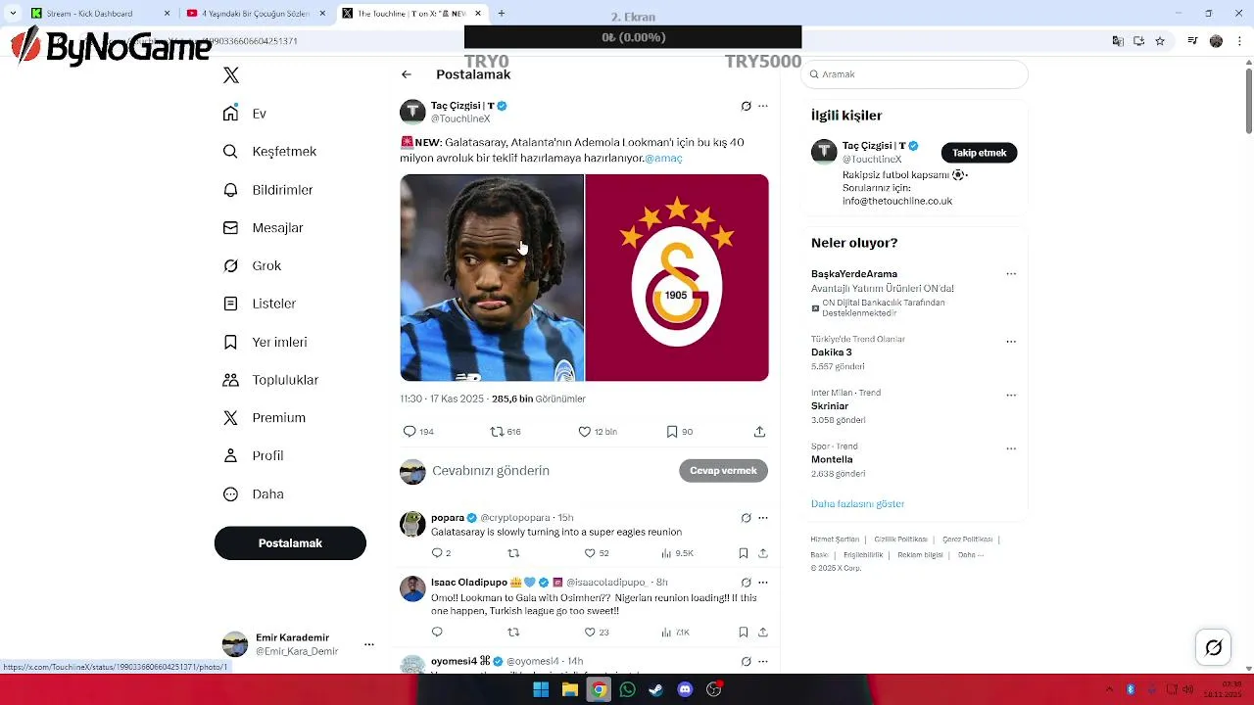Open more options for BaşkaYerdeArama

pyautogui.click(x=1011, y=274)
